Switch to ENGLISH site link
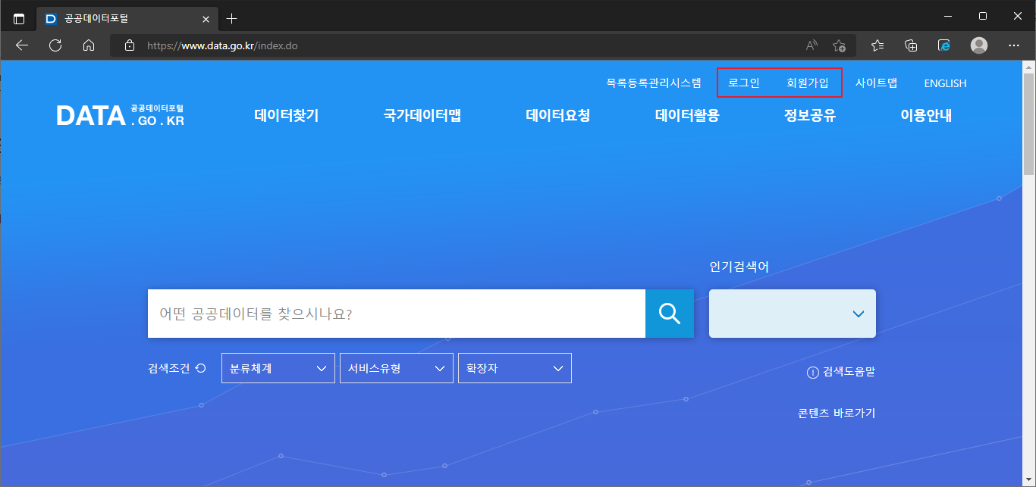This screenshot has height=487, width=1036. [x=945, y=83]
